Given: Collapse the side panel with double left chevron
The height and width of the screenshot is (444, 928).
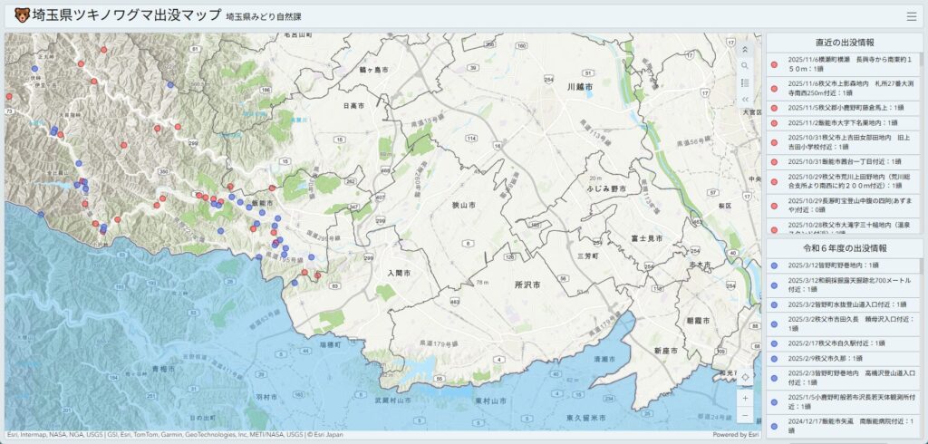Looking at the screenshot, I should coord(745,99).
